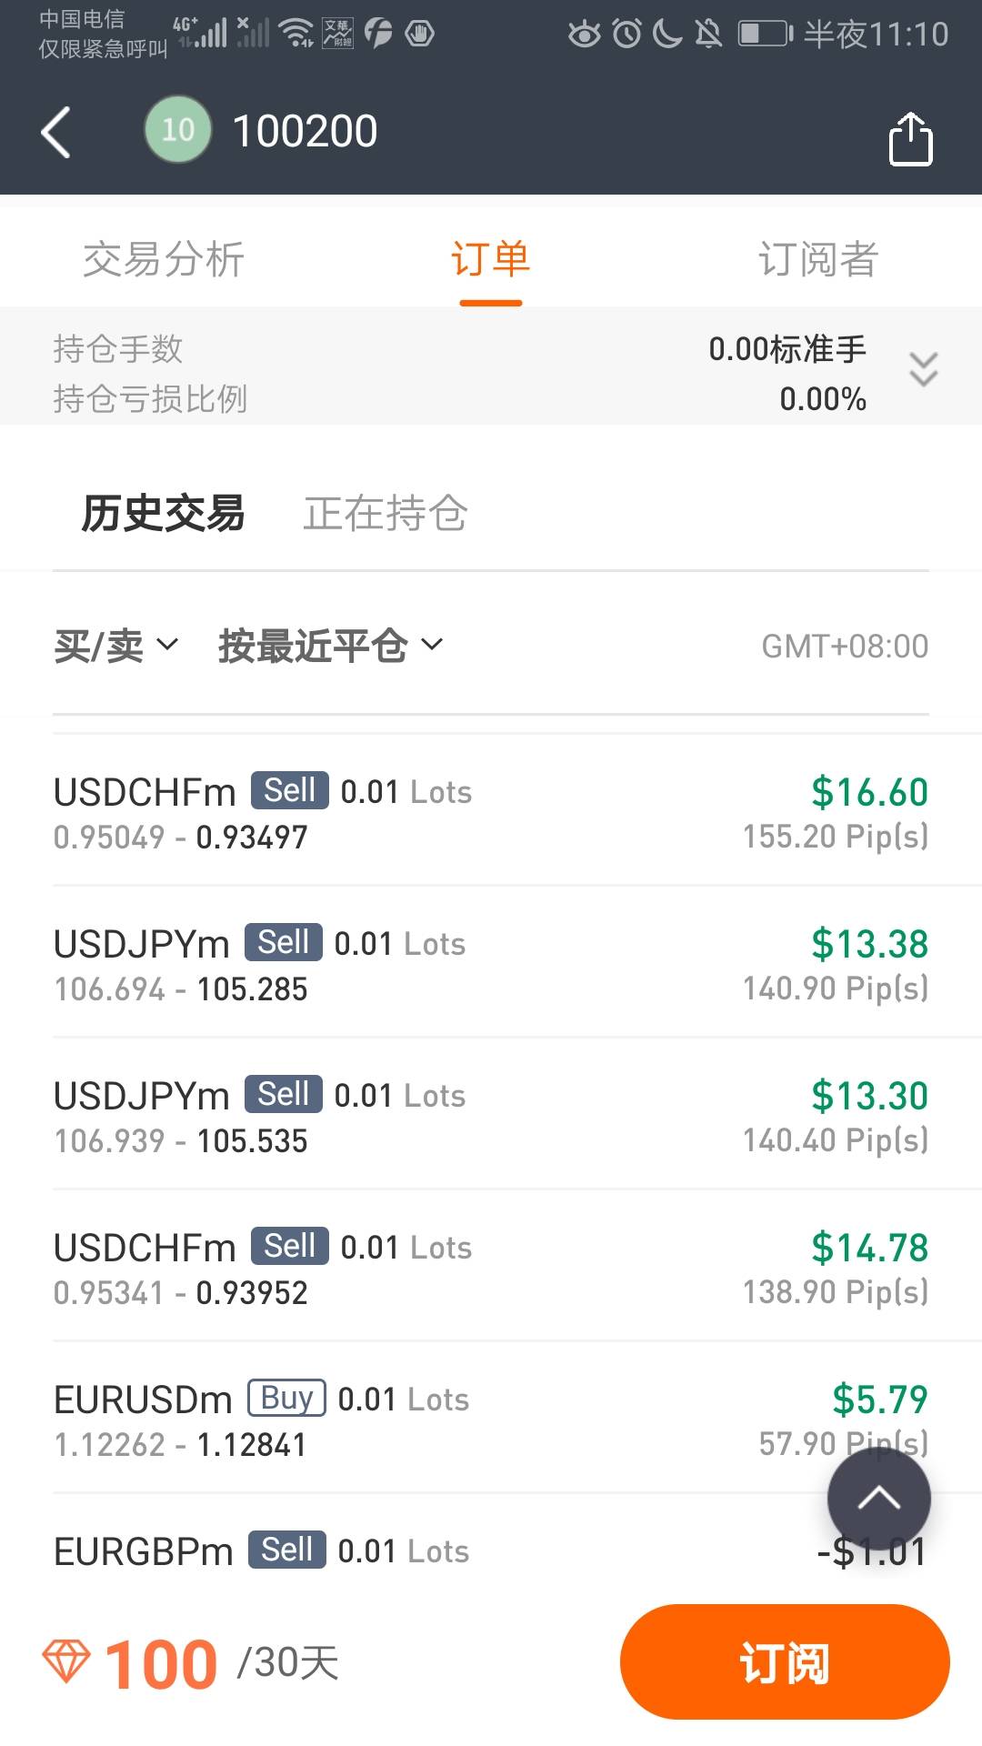Viewport: 982px width, 1746px height.
Task: Open the USDJPYm trade with $13.38 profit
Action: click(x=491, y=964)
